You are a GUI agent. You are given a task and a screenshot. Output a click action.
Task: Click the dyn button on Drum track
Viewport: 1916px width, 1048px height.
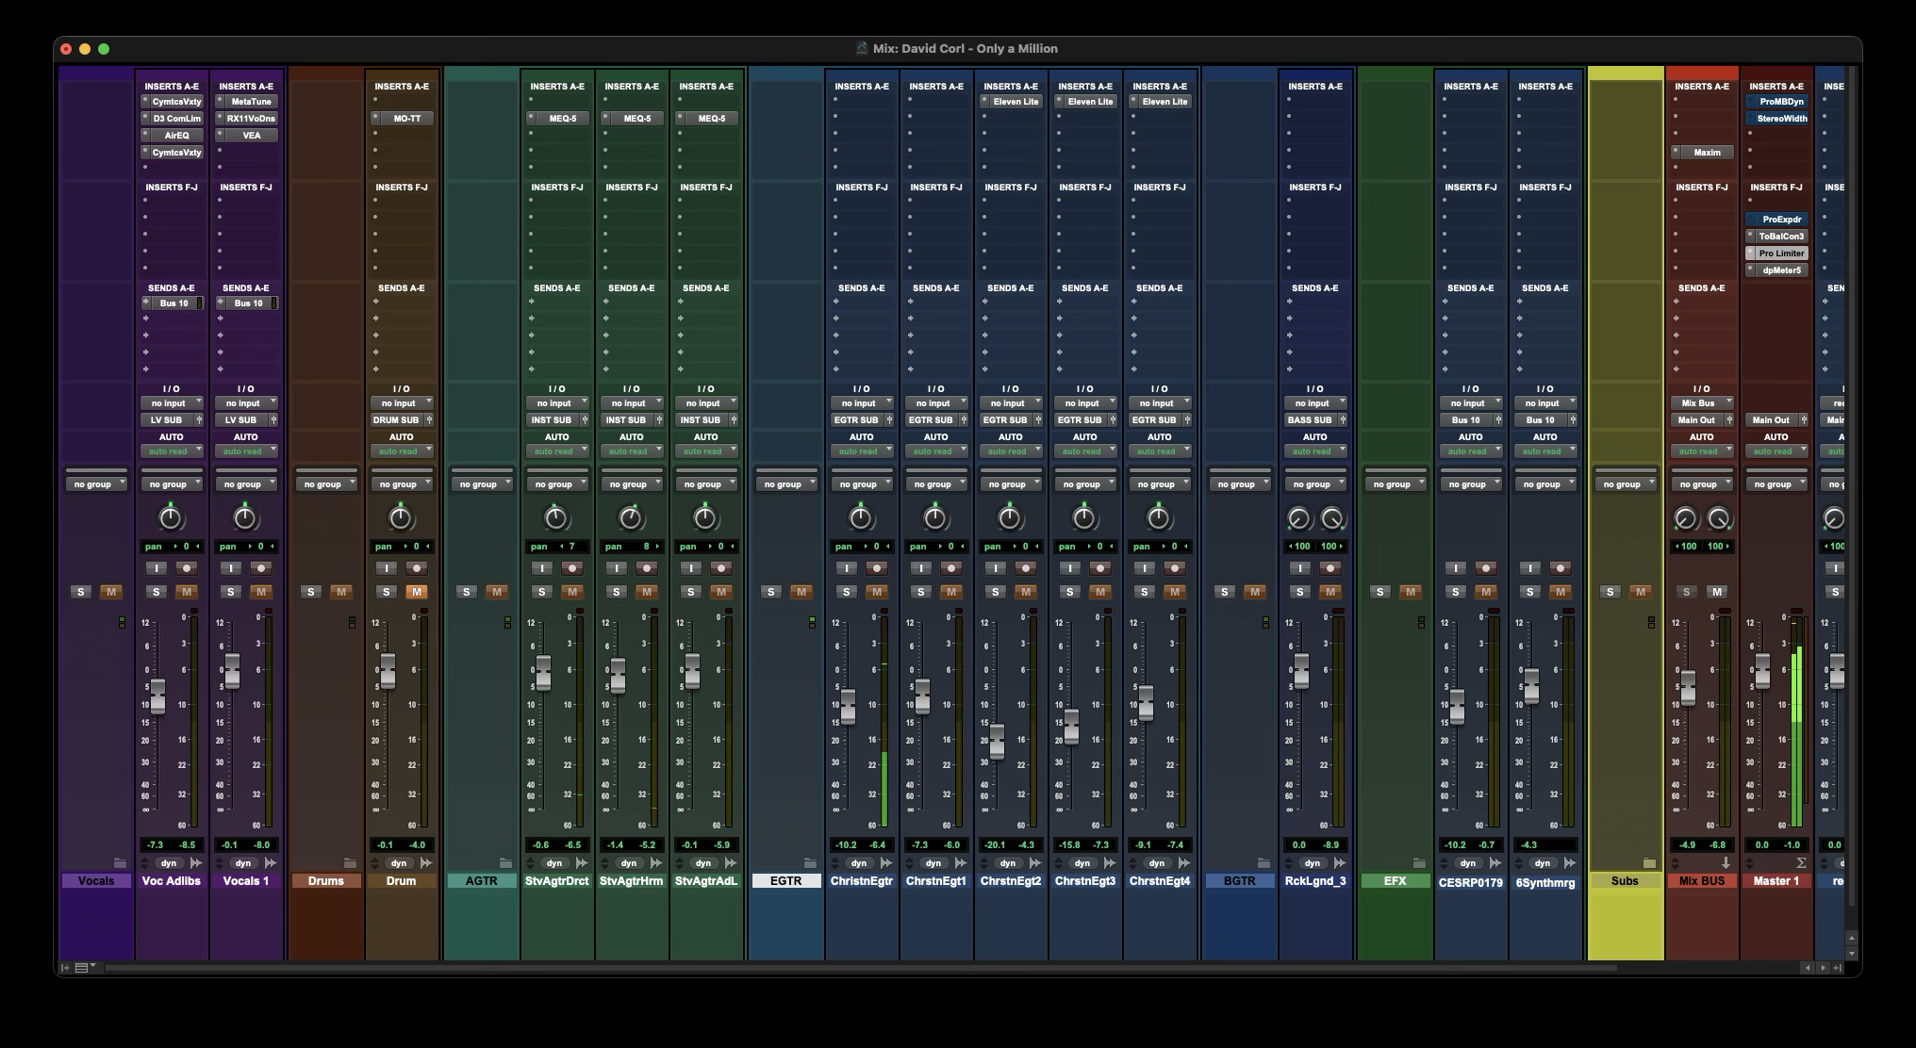pyautogui.click(x=399, y=863)
